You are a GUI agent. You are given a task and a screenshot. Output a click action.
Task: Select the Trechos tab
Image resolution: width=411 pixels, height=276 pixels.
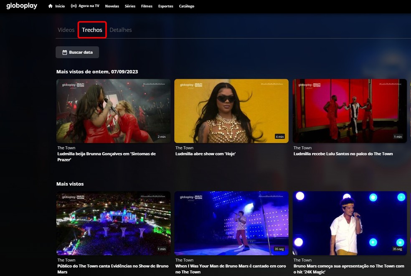[92, 30]
